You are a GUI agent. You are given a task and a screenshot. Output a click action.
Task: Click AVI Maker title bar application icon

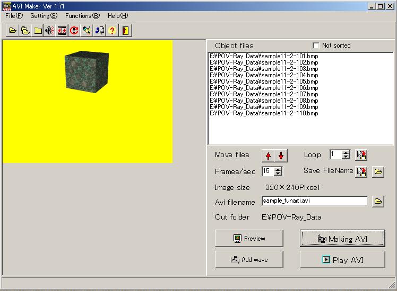coord(6,6)
